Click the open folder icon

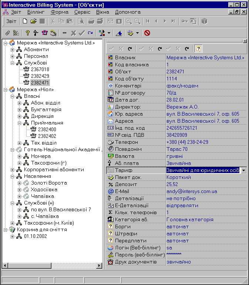34,21
